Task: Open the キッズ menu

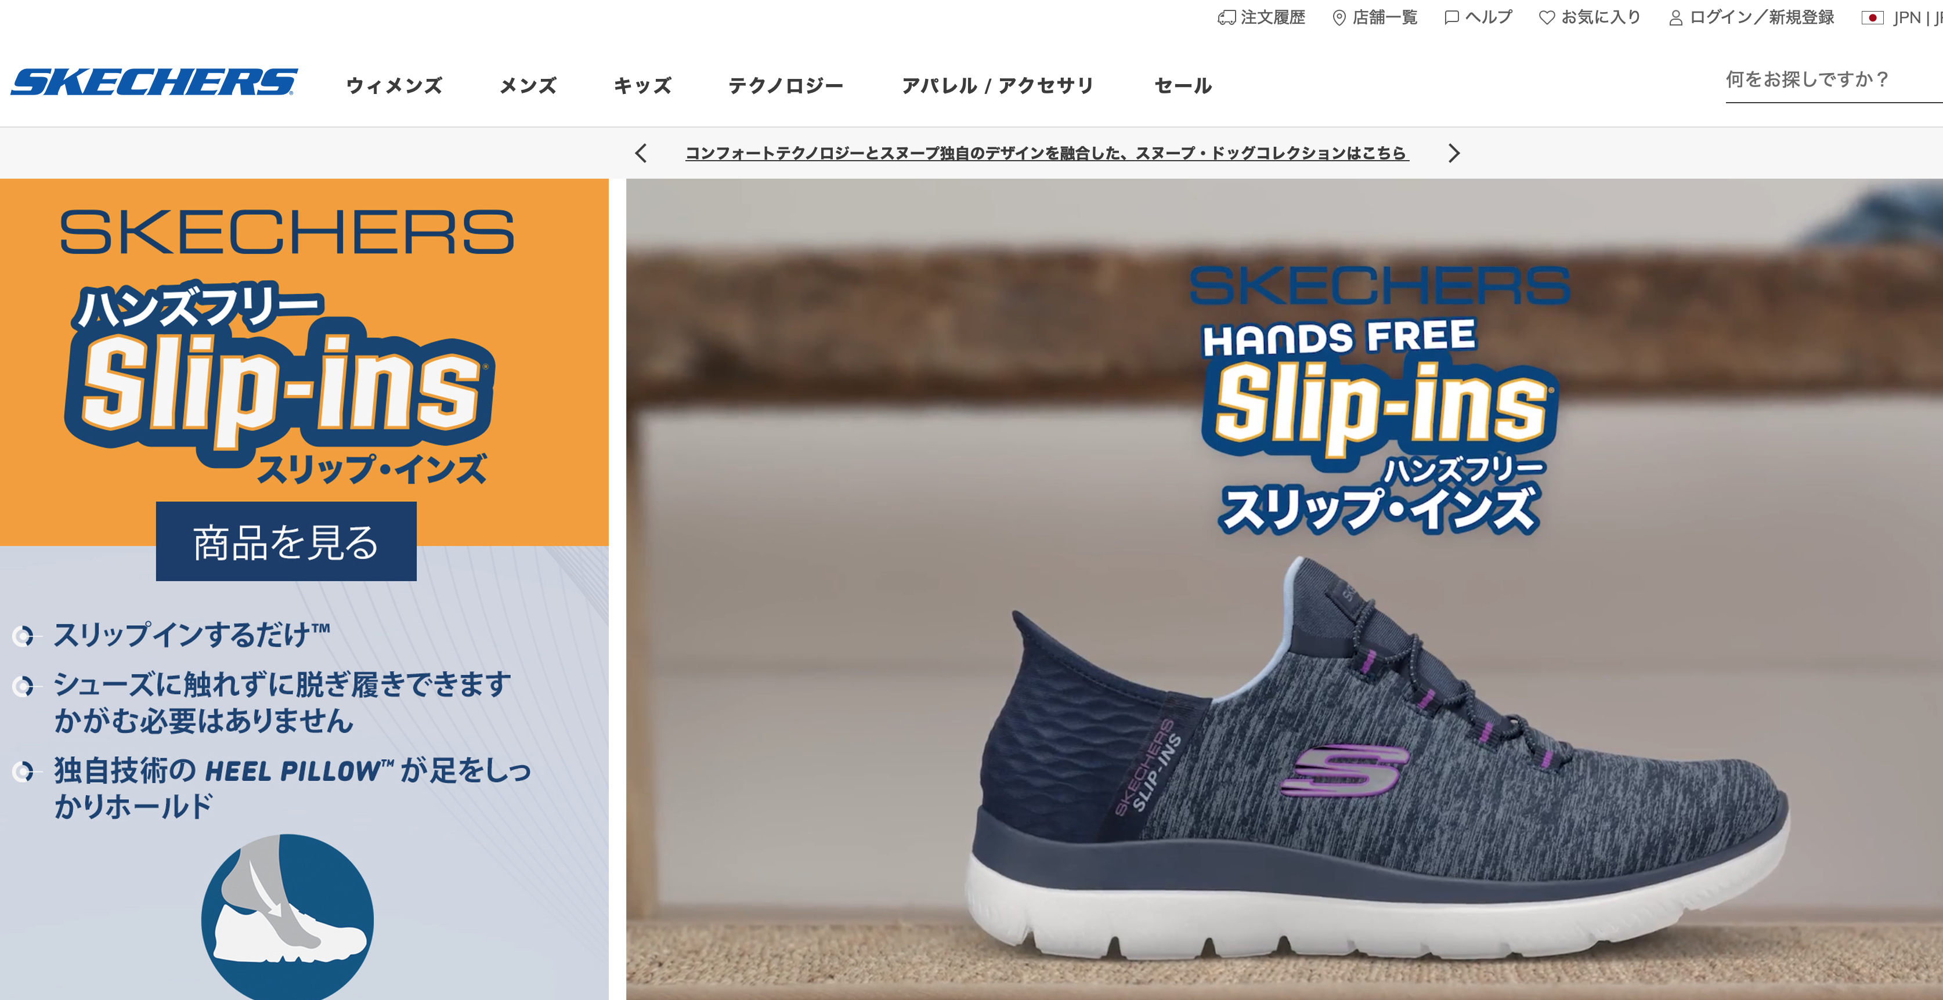Action: pos(642,85)
